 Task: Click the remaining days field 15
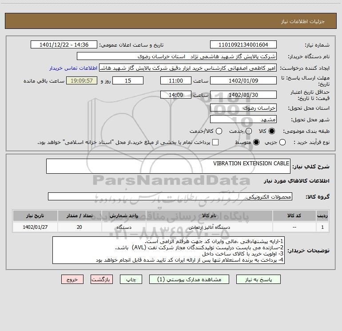tap(128, 80)
